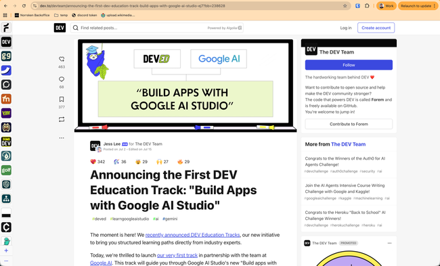Open the purple VIBE subforem in the sidebar
The width and height of the screenshot is (440, 266).
(6, 113)
